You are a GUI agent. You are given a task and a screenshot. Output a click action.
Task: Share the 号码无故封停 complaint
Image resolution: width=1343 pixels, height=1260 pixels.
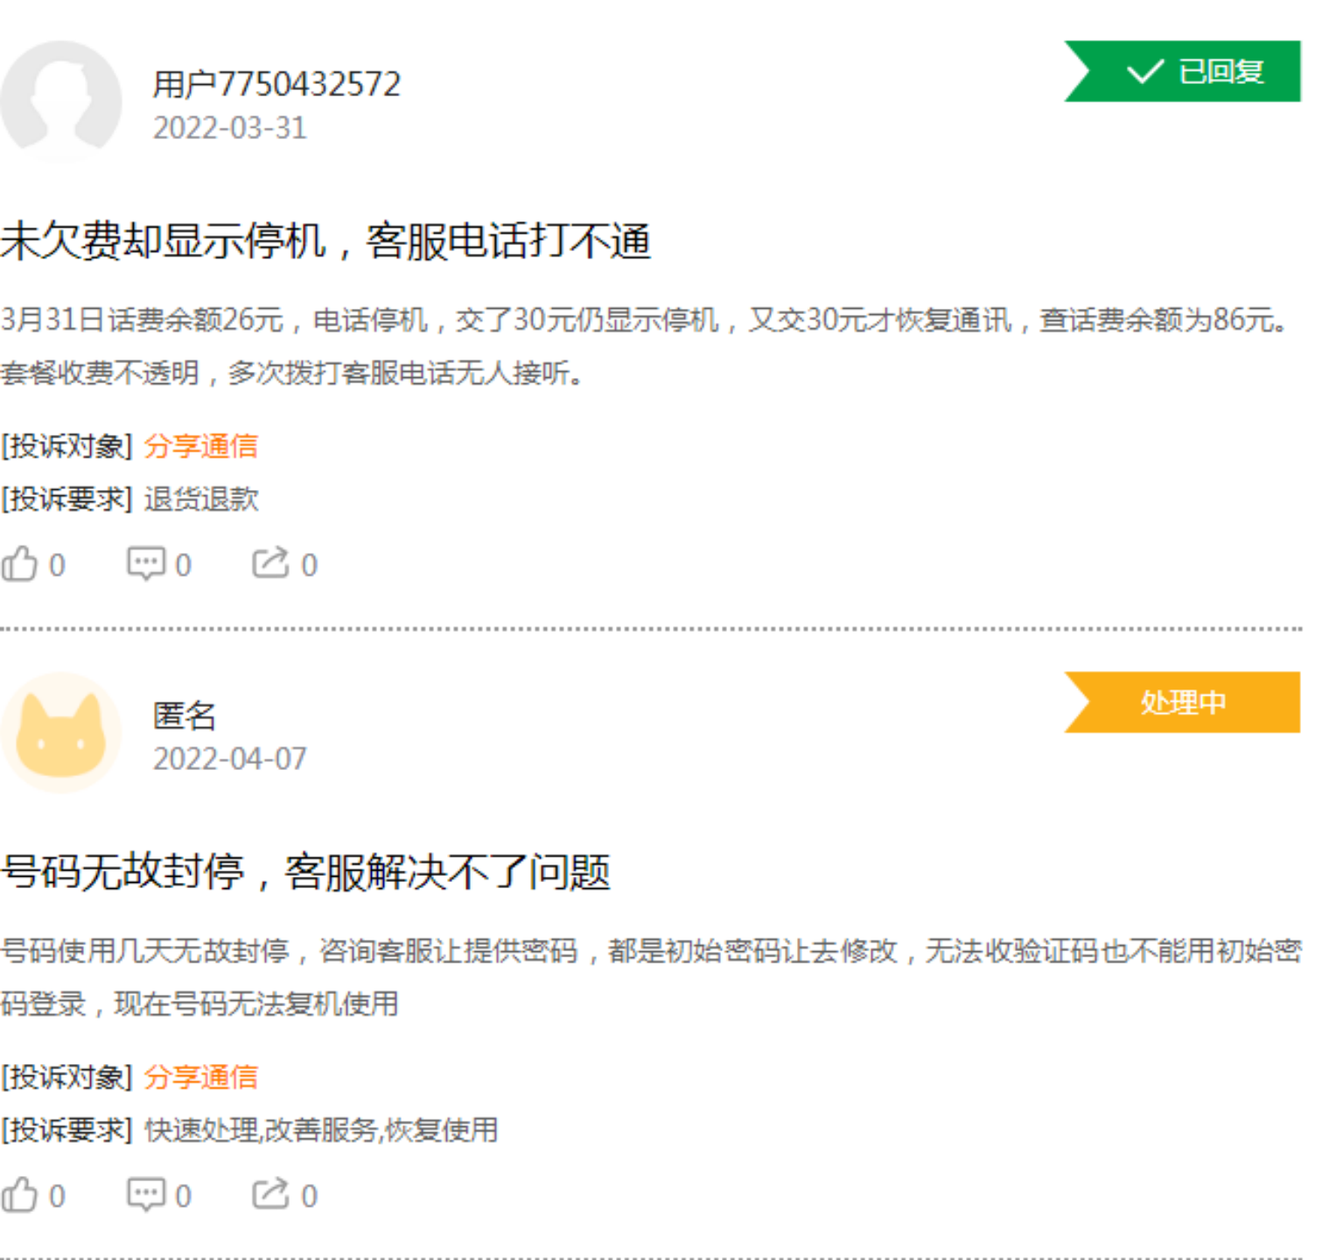point(270,1194)
